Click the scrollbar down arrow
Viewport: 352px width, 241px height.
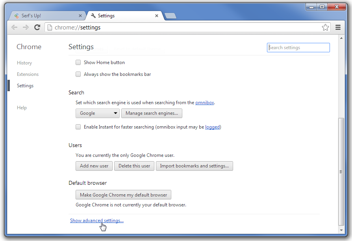coord(341,230)
